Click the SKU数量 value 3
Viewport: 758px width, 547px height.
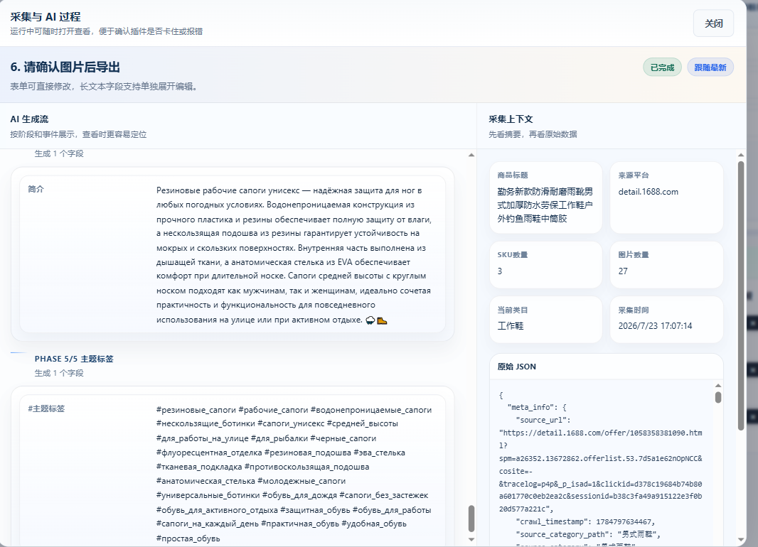pos(500,271)
